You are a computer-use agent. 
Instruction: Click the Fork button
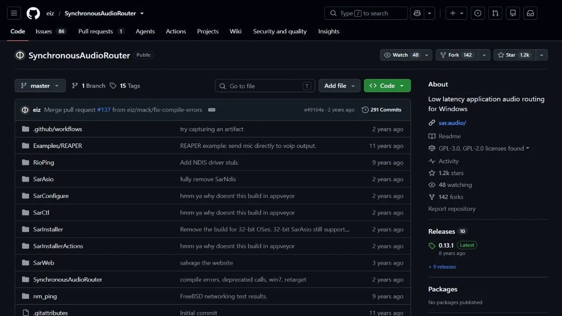coord(457,55)
